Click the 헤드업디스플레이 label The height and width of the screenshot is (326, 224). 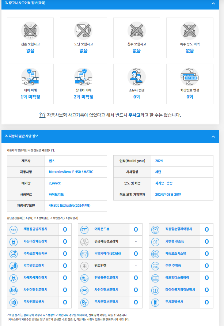point(177,278)
